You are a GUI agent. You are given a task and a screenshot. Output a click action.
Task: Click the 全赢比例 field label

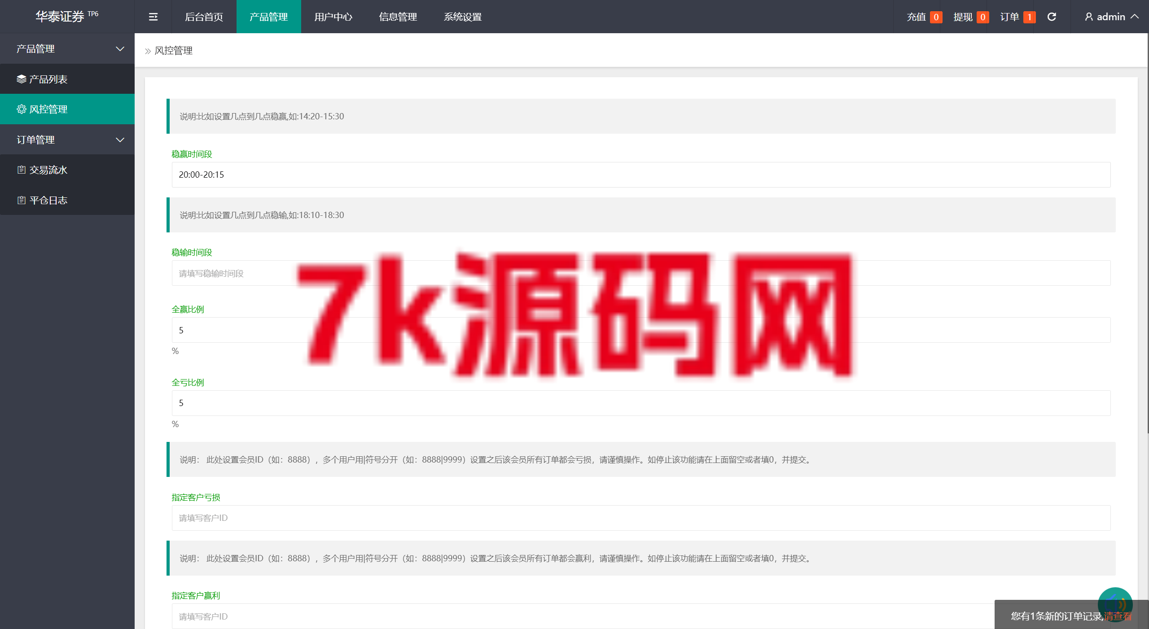[188, 309]
